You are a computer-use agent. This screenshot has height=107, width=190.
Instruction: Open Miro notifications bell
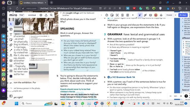pyautogui.click(x=161, y=15)
